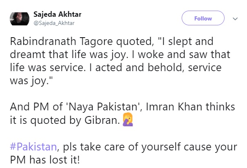Open the #Pakistan hashtag

[x=30, y=146]
